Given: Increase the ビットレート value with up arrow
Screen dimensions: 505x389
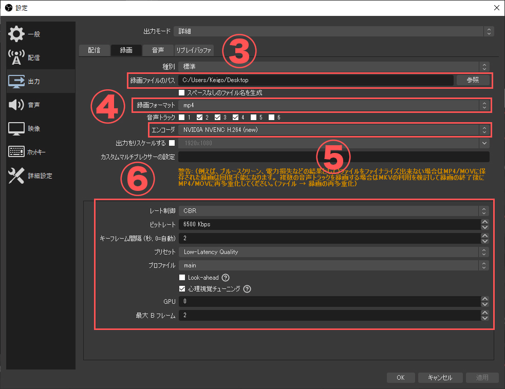Looking at the screenshot, I should [485, 222].
